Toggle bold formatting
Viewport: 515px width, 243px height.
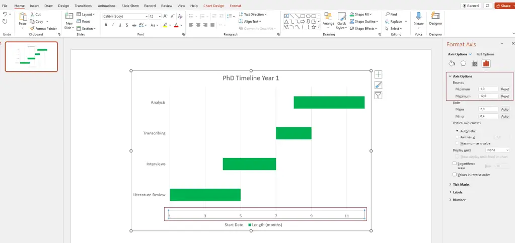point(106,25)
